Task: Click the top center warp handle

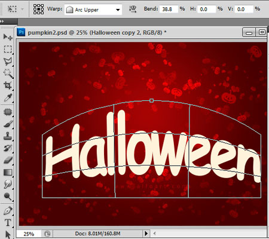Action: pyautogui.click(x=151, y=100)
